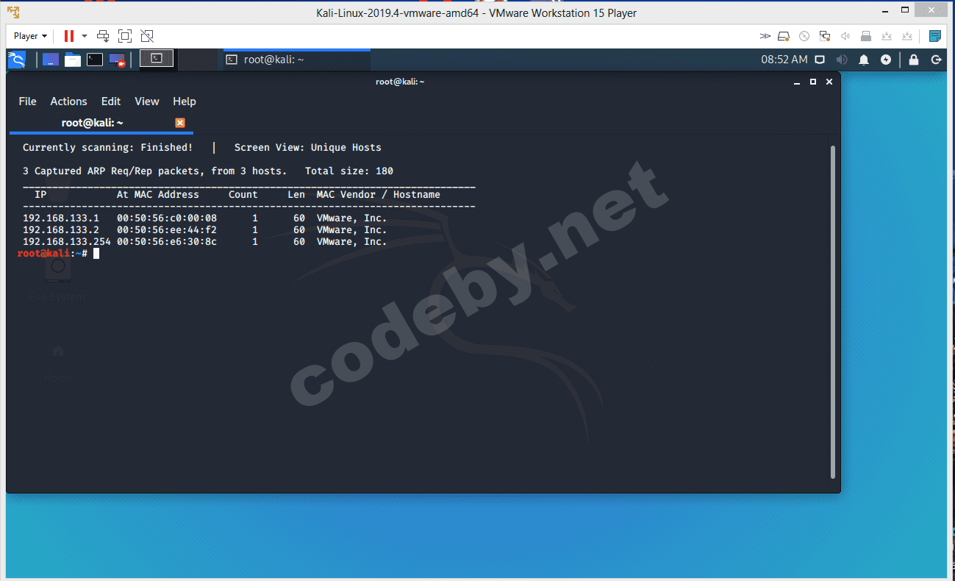The width and height of the screenshot is (955, 581).
Task: Click Send Ctrl+Alt+Del to virtual machine icon
Action: [x=103, y=36]
